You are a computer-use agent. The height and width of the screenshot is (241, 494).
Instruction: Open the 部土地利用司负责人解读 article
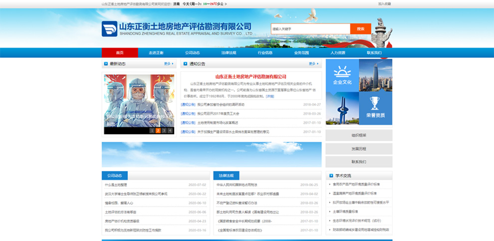click(x=247, y=213)
